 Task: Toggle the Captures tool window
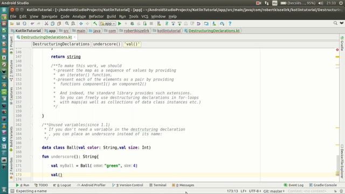click(x=11, y=96)
